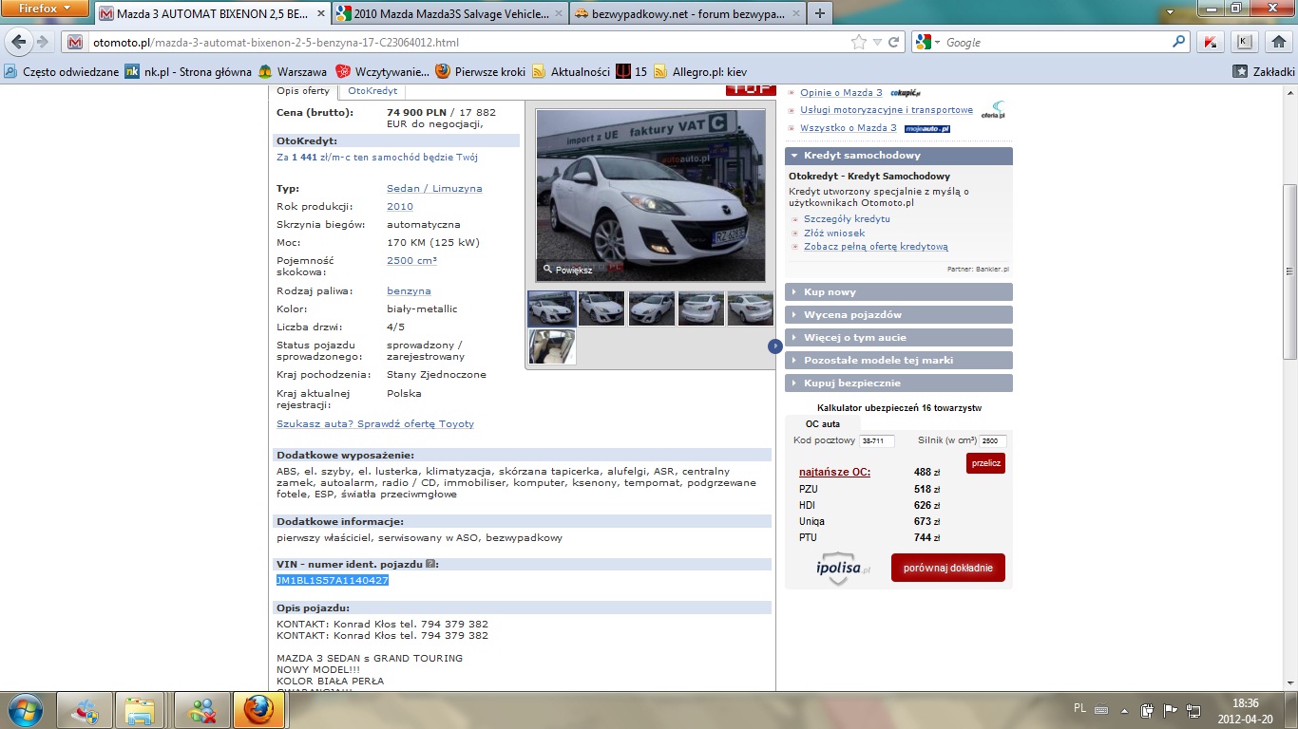Click the porównaj dokładnie button
The image size is (1298, 729).
click(x=948, y=568)
